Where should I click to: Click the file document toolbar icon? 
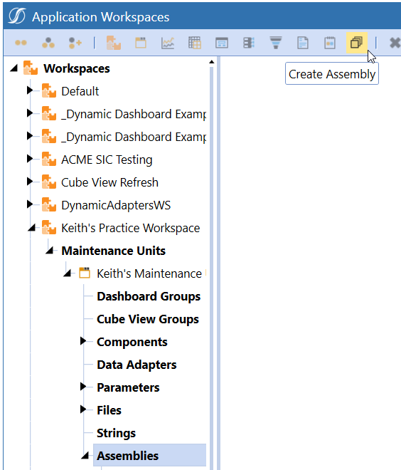(303, 43)
